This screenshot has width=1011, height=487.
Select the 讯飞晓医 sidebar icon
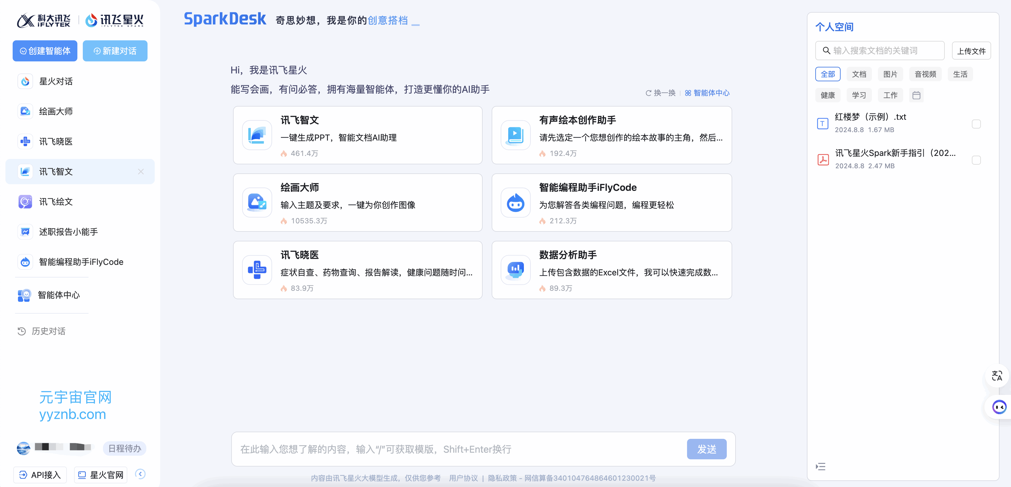coord(26,142)
